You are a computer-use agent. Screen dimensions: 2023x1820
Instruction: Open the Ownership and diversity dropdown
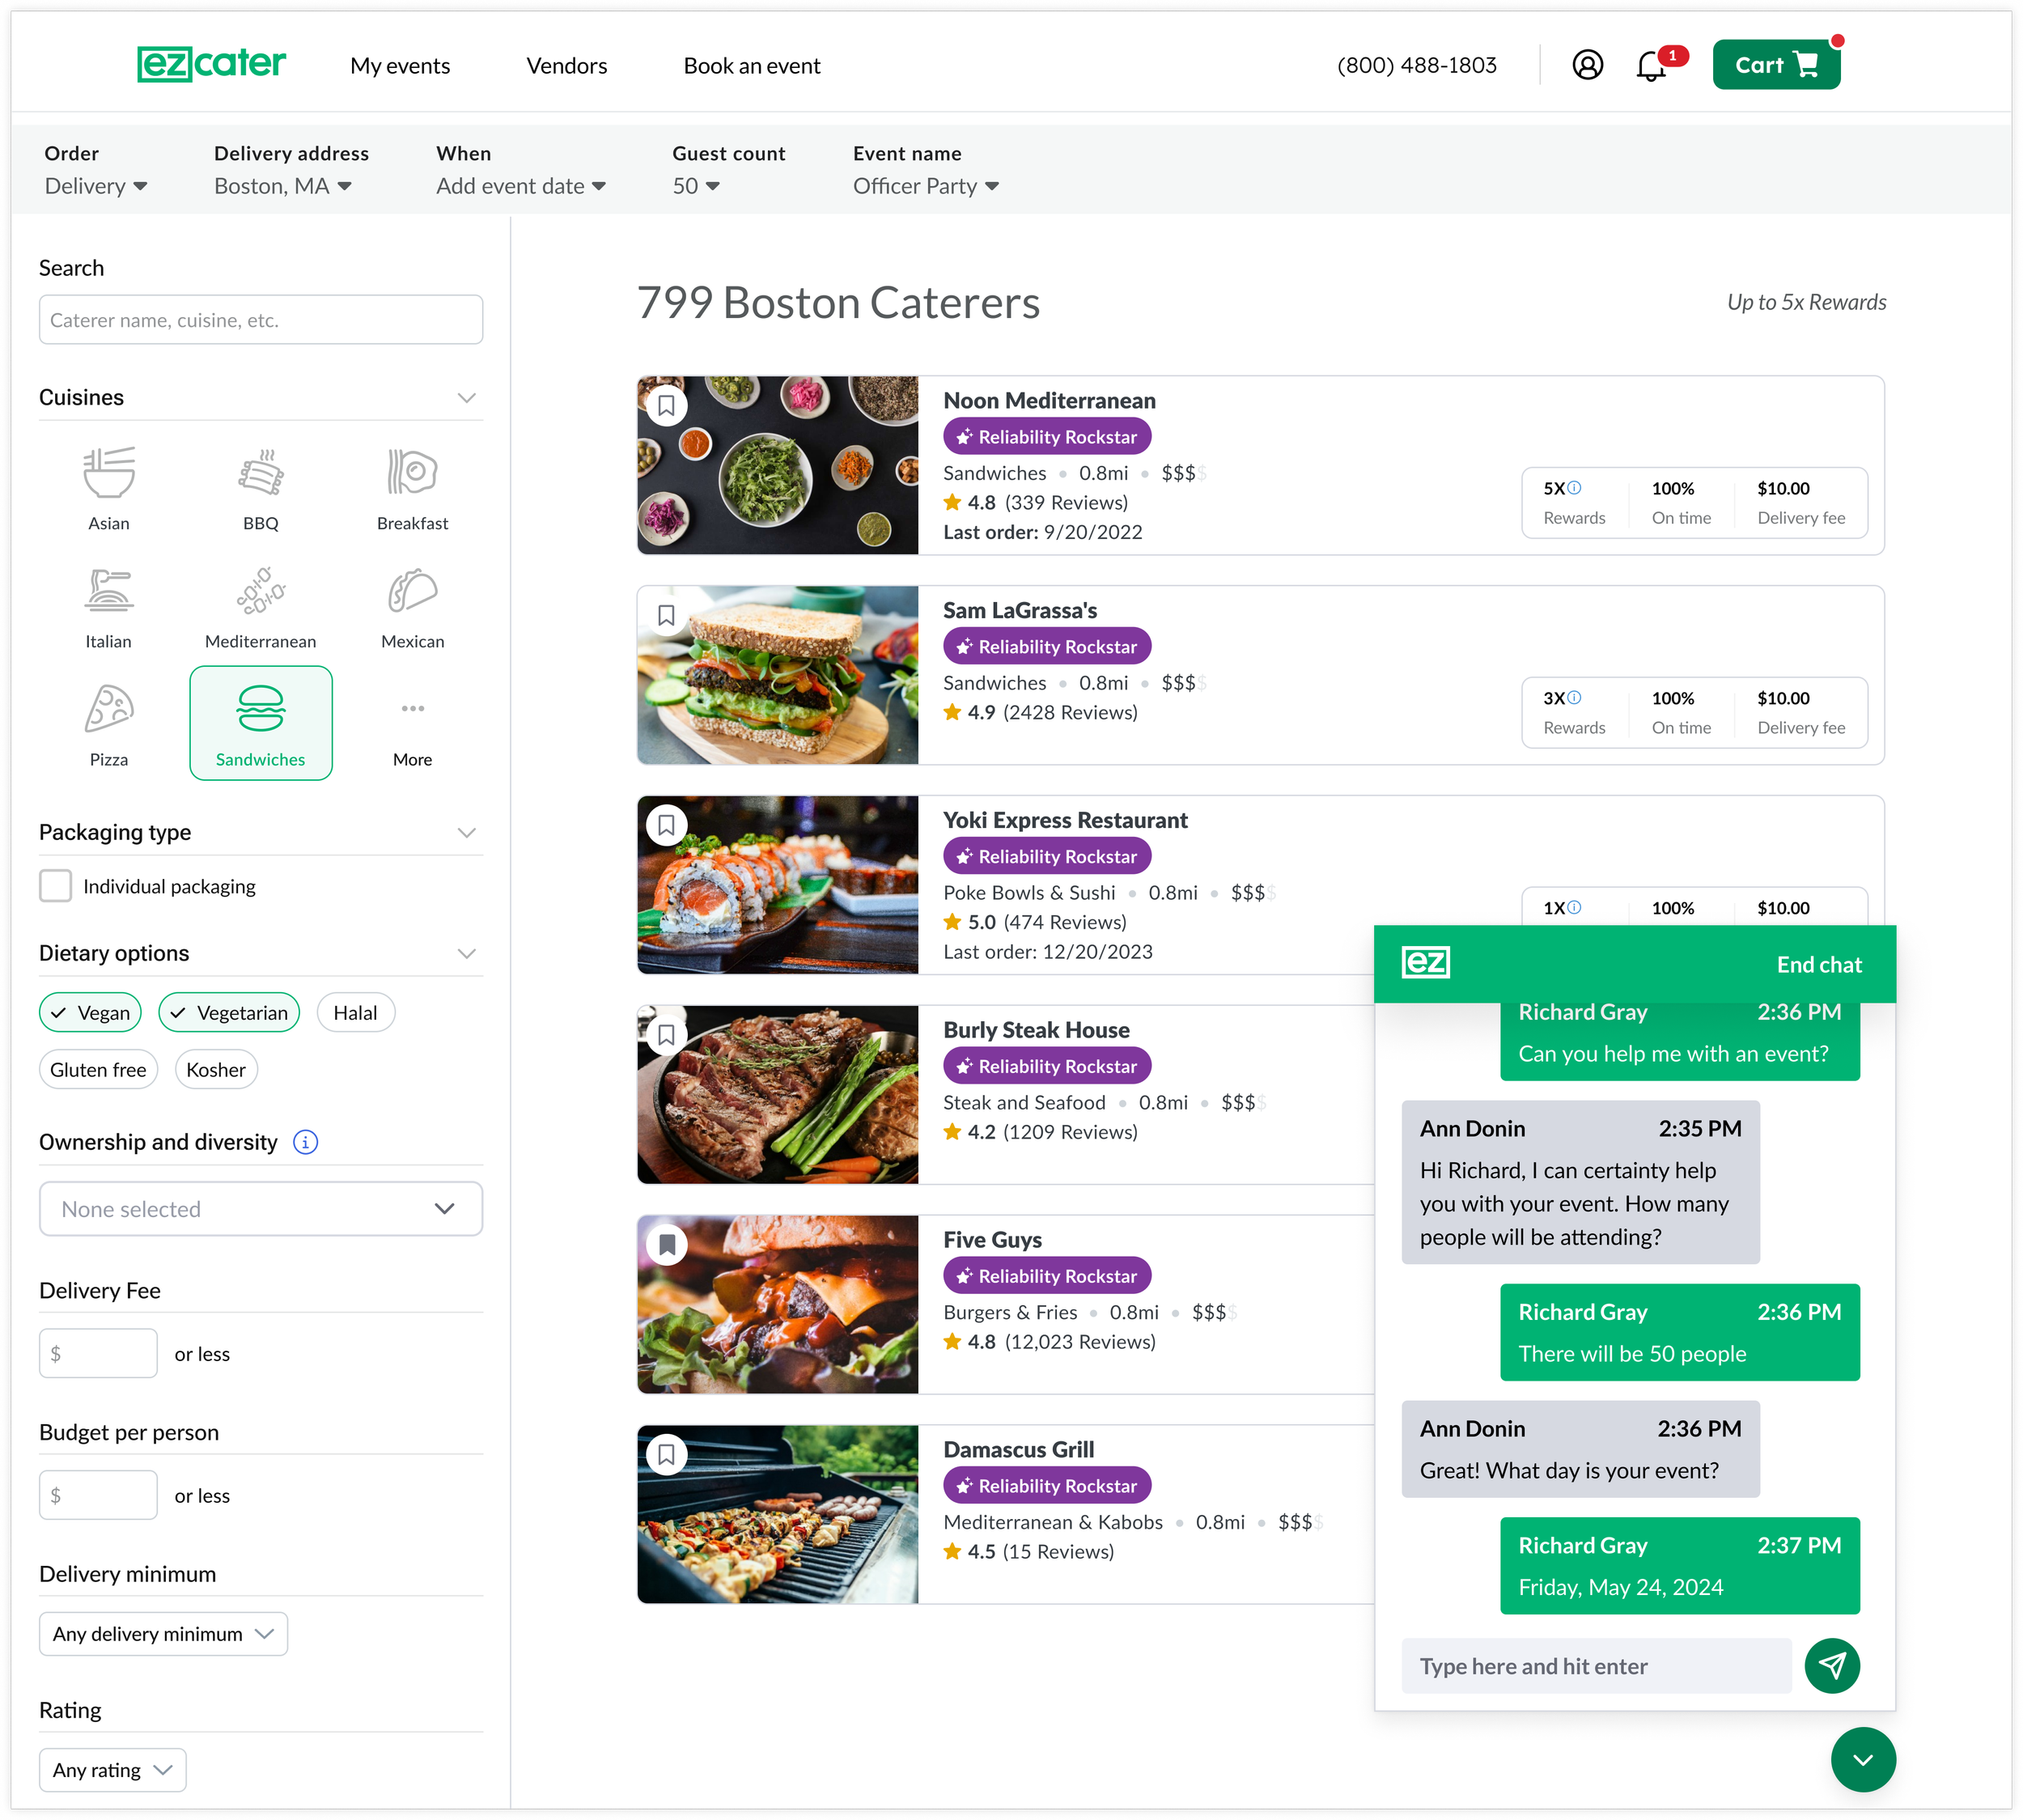pos(260,1209)
